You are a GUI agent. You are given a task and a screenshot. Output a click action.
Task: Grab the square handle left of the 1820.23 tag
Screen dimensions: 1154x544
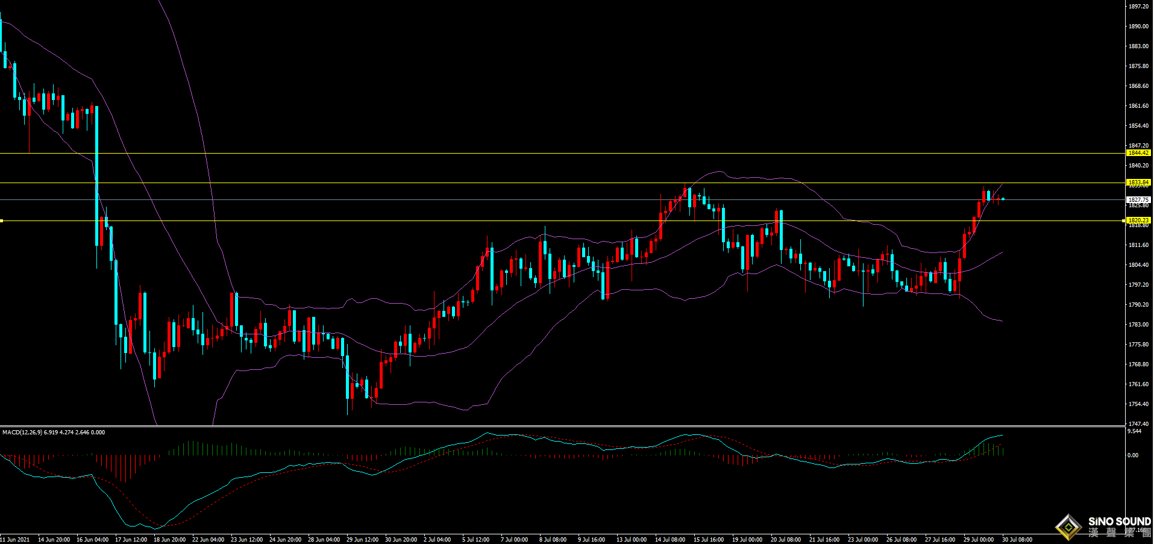tap(1124, 220)
